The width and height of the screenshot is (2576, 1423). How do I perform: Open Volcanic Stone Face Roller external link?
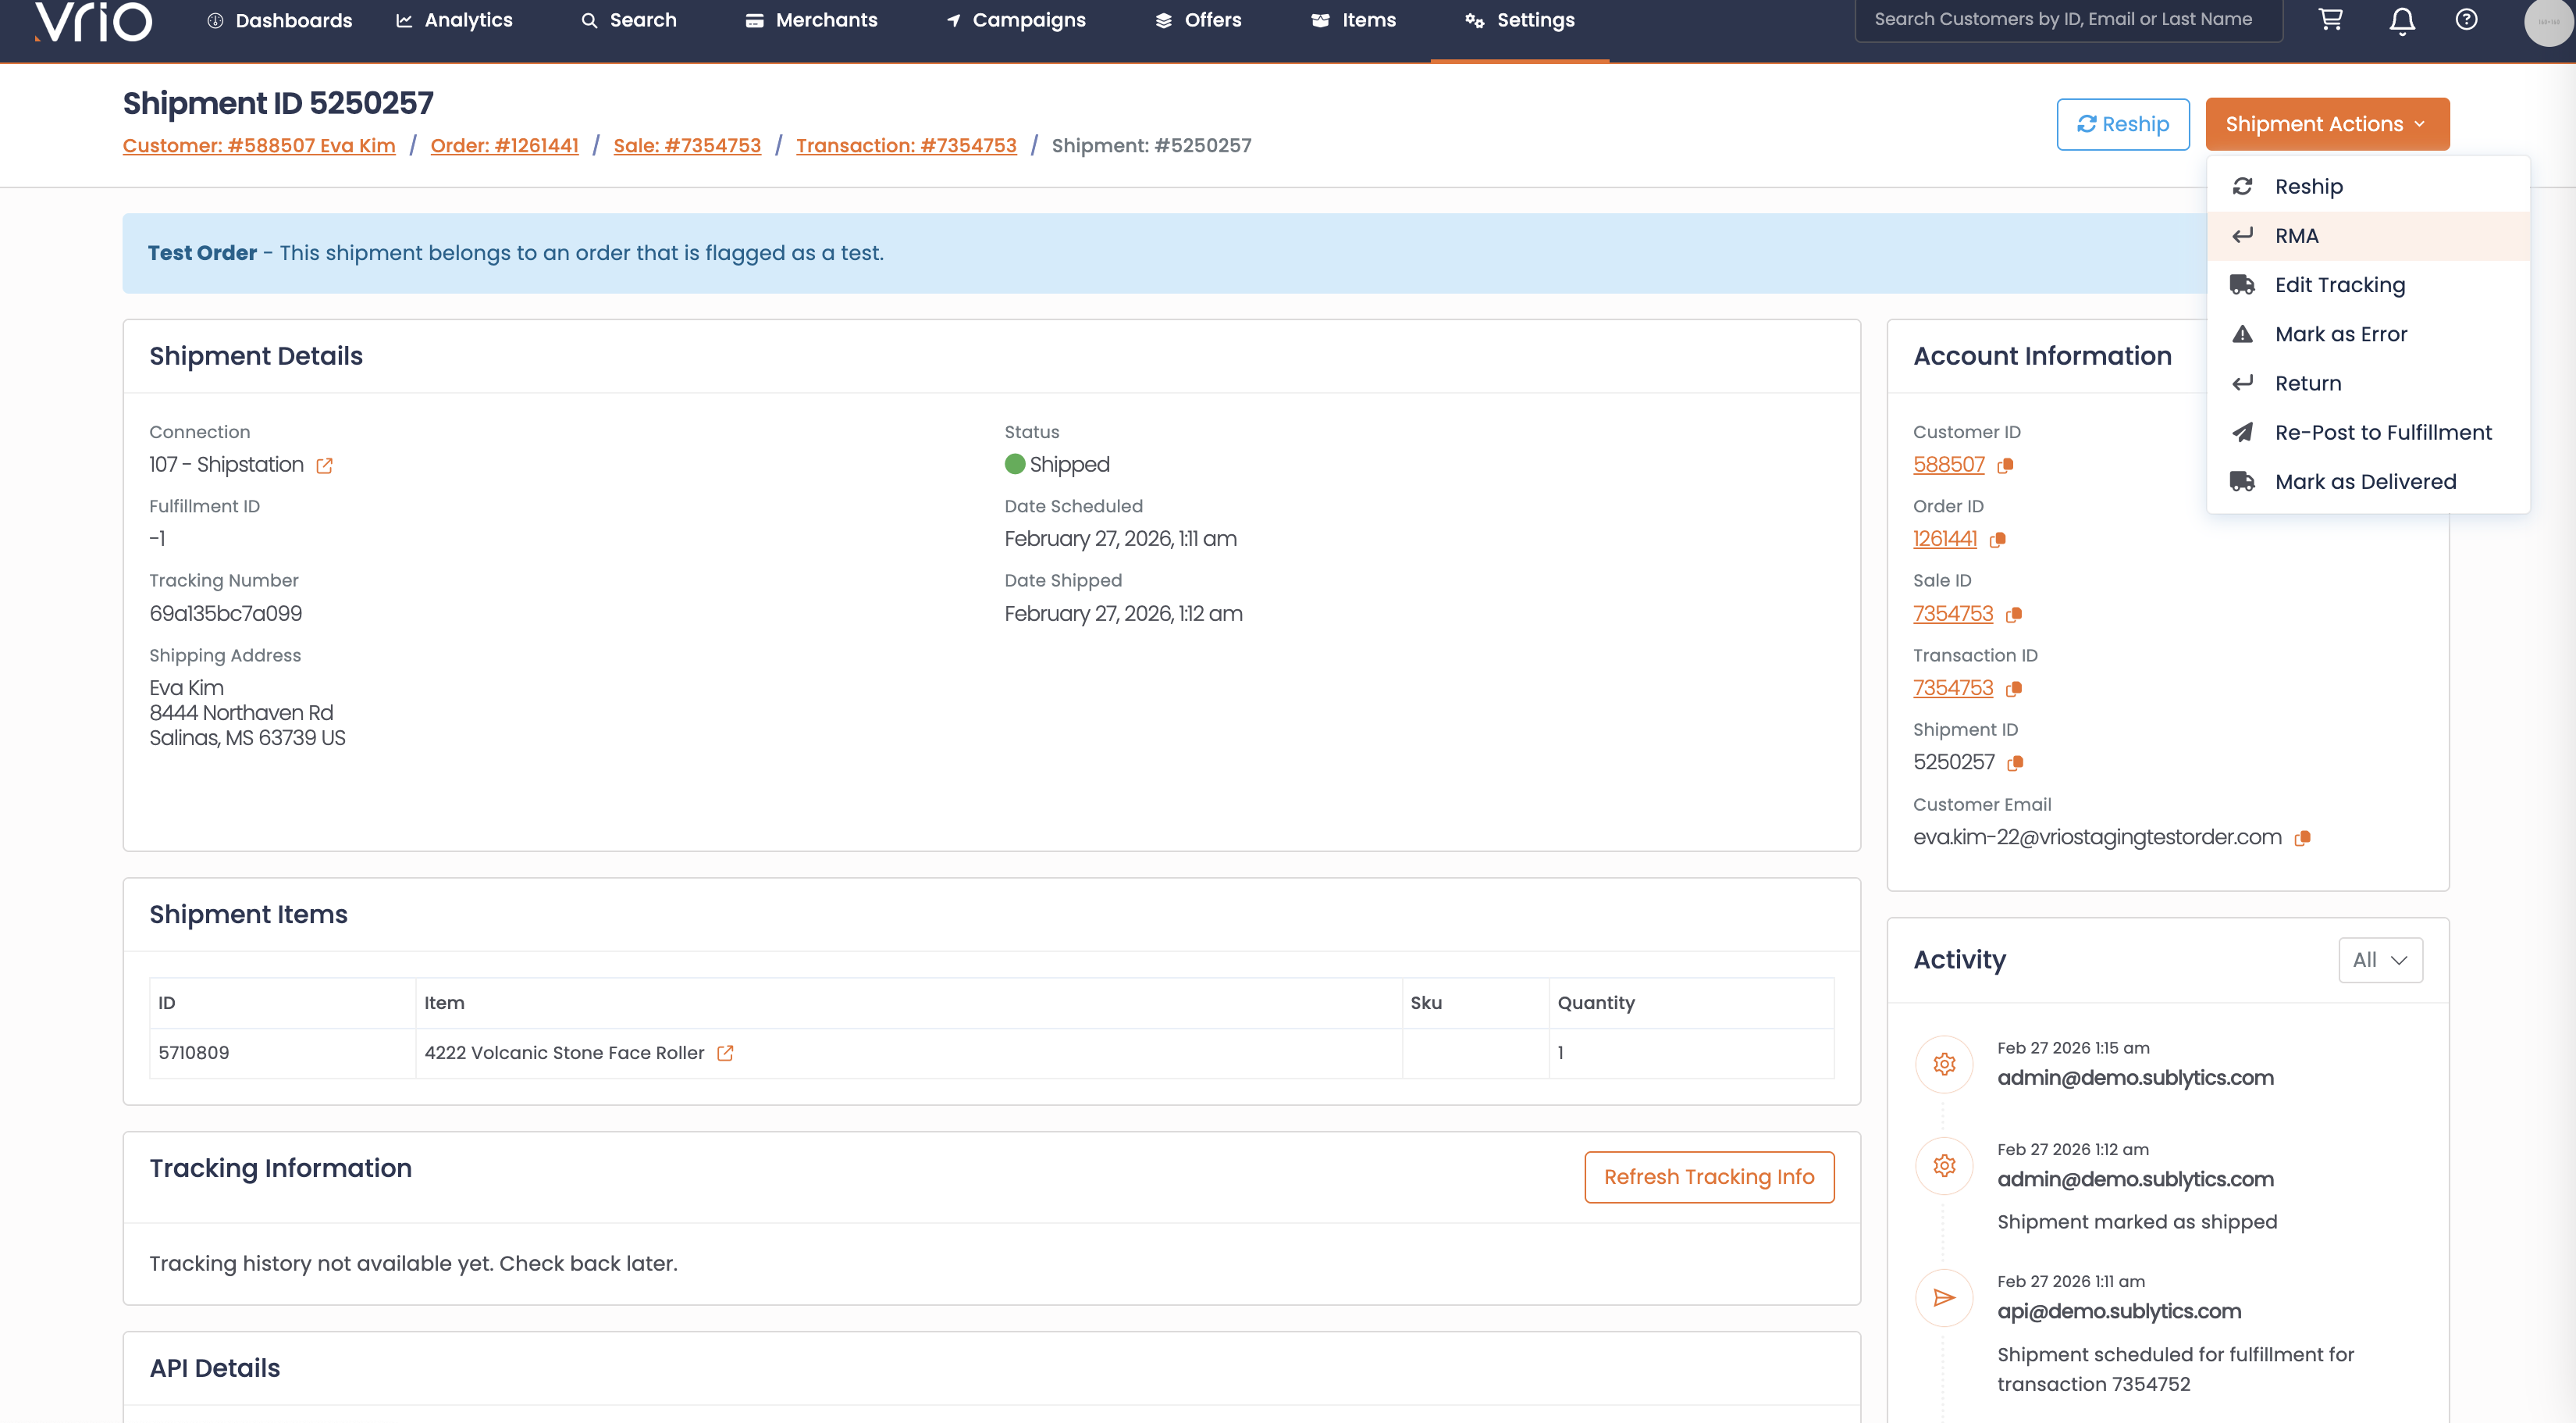point(725,1053)
